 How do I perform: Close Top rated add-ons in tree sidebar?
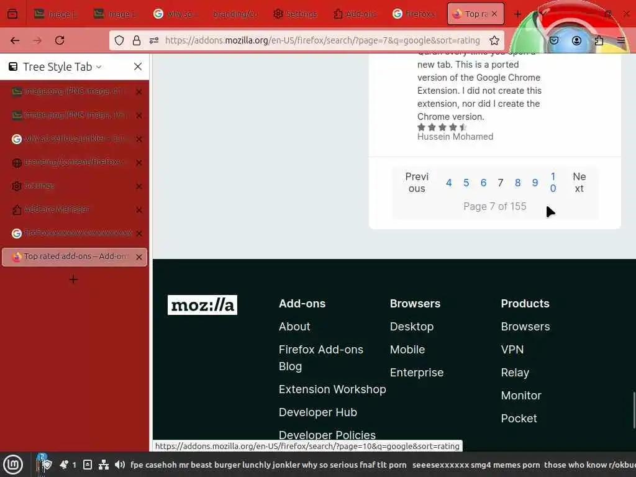(139, 257)
